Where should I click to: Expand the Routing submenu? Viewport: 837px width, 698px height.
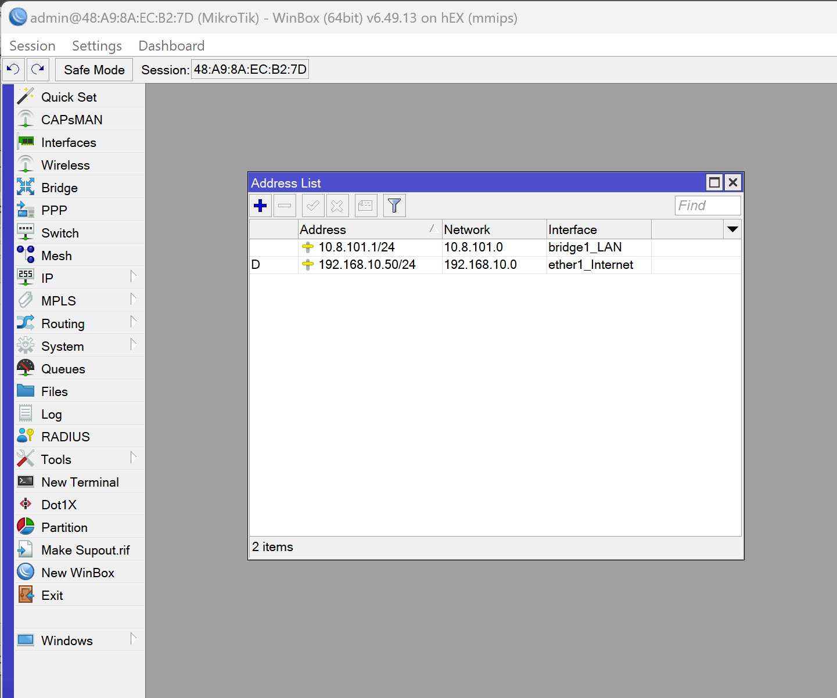[63, 323]
